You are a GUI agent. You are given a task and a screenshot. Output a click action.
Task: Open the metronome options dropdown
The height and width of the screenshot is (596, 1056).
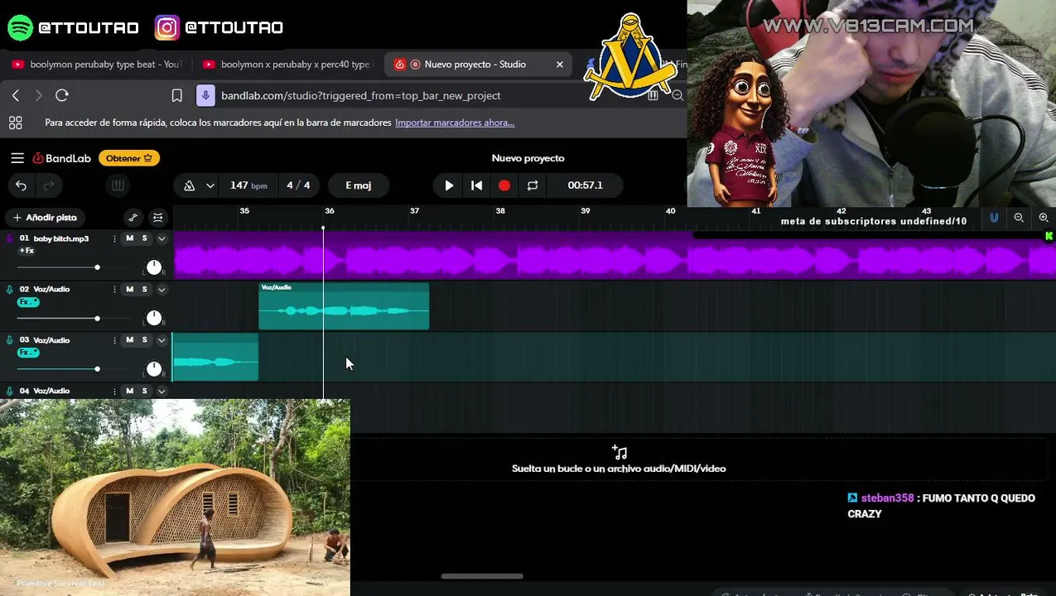tap(210, 185)
